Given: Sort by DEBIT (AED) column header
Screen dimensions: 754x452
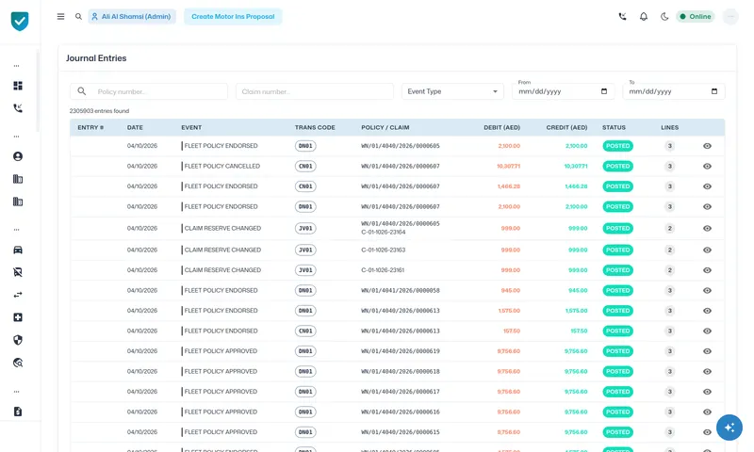Looking at the screenshot, I should point(501,127).
